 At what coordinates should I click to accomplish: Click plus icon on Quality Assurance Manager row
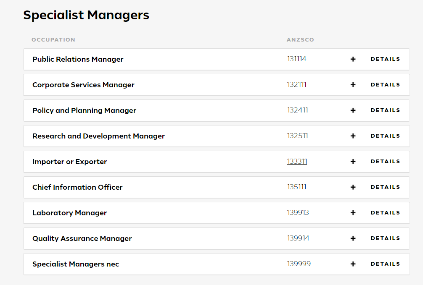353,238
